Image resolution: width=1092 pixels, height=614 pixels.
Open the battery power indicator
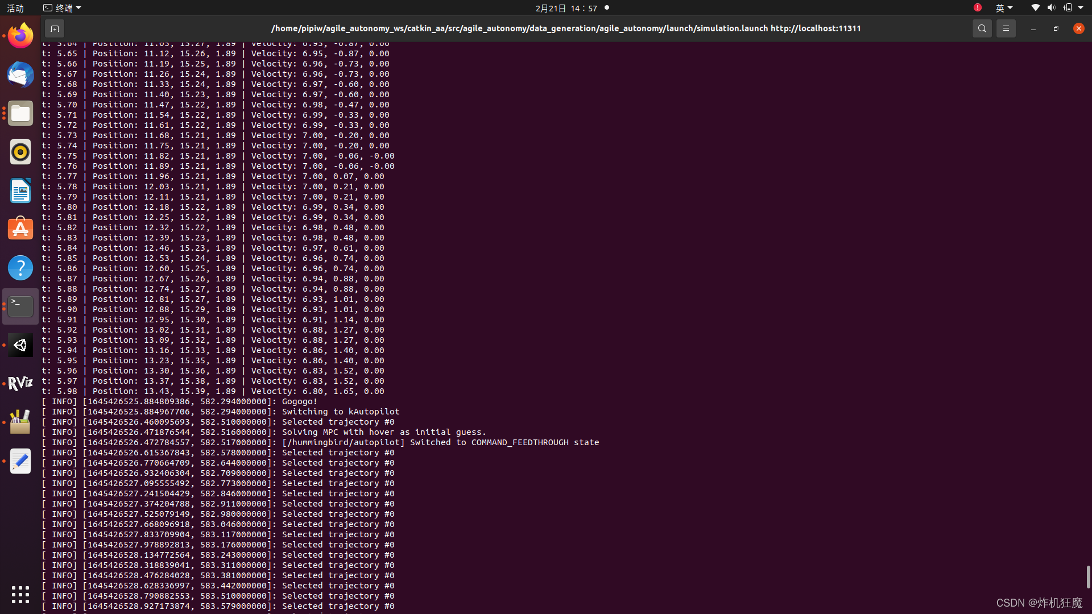tap(1068, 8)
